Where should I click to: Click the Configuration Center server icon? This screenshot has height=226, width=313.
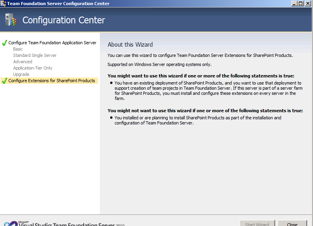(x=11, y=20)
